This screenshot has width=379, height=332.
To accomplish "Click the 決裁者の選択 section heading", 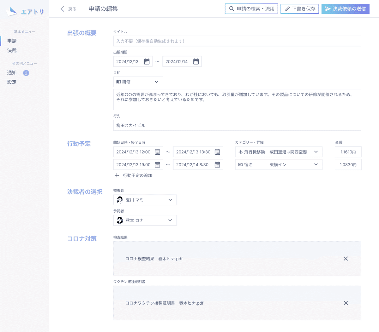I will click(85, 192).
